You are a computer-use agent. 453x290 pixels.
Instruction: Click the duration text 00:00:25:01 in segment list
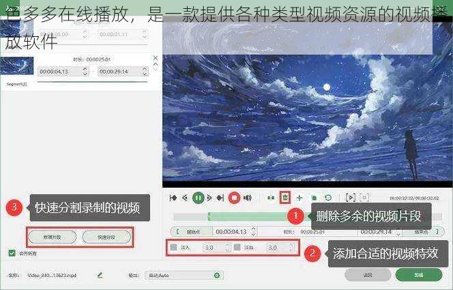98,59
